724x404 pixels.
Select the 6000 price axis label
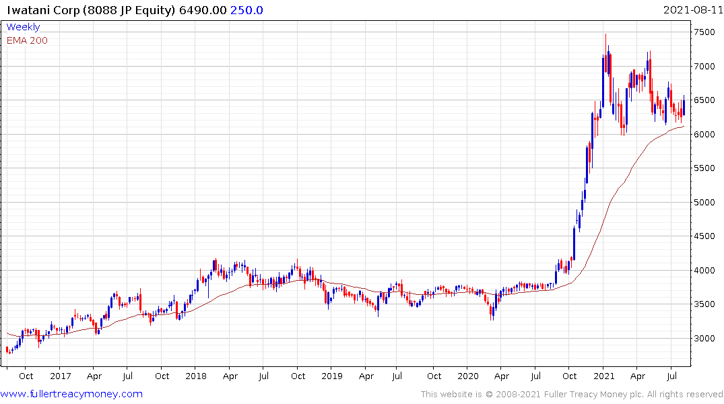pyautogui.click(x=704, y=135)
